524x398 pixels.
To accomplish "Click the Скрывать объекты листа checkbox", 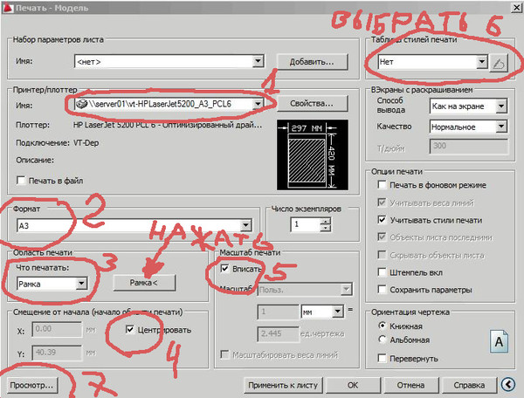I will (x=382, y=255).
